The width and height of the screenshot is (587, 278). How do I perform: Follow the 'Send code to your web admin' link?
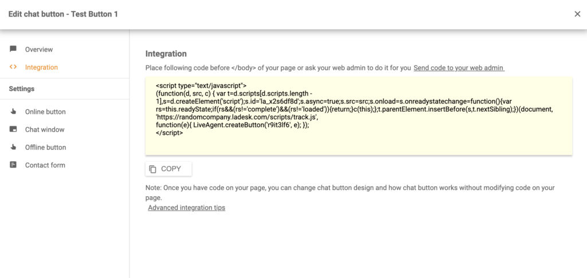459,67
